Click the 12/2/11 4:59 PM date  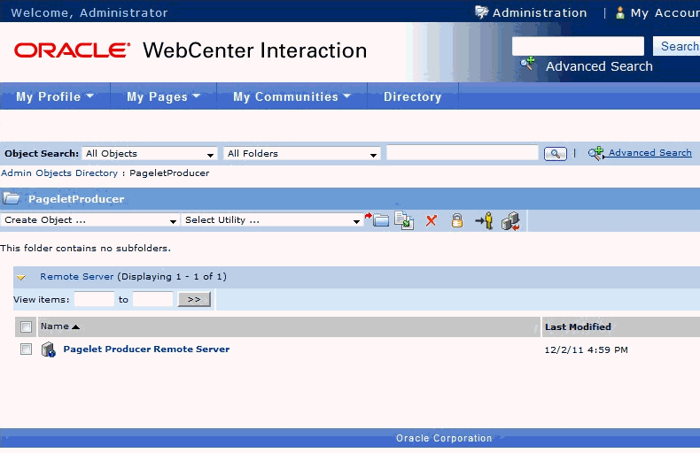(x=587, y=350)
